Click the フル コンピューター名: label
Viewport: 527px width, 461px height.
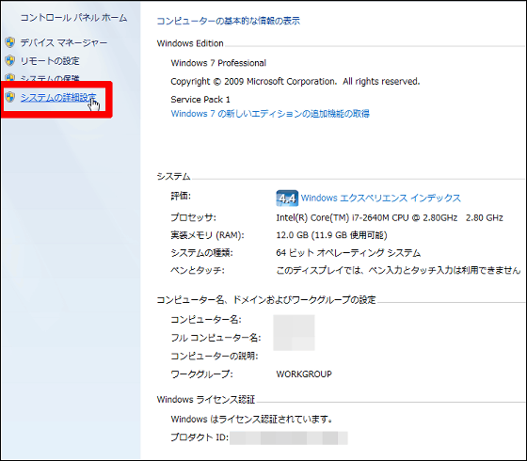pos(216,338)
